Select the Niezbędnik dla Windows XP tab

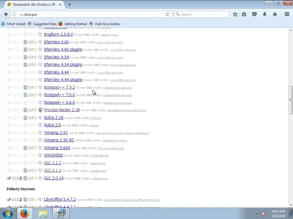pyautogui.click(x=34, y=5)
